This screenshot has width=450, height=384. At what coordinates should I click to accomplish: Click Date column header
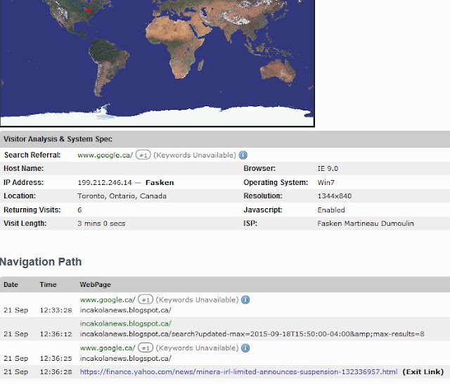tap(11, 285)
